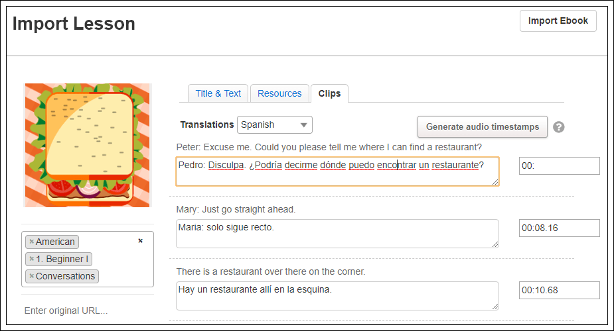
Task: Click the resize handle of Maria translation box
Action: click(495, 244)
